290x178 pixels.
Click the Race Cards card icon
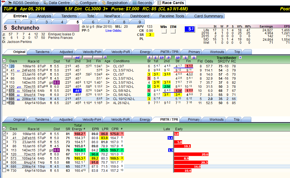tap(159, 3)
